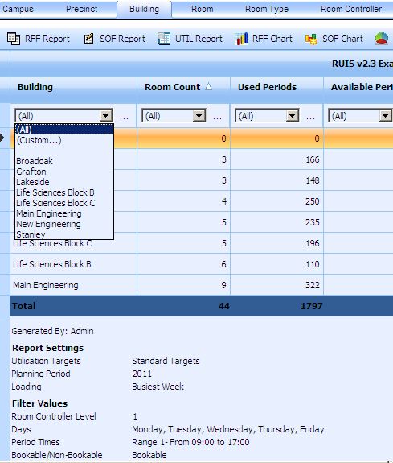Switch to the Precinct tab
This screenshot has height=463, width=393.
pyautogui.click(x=82, y=9)
